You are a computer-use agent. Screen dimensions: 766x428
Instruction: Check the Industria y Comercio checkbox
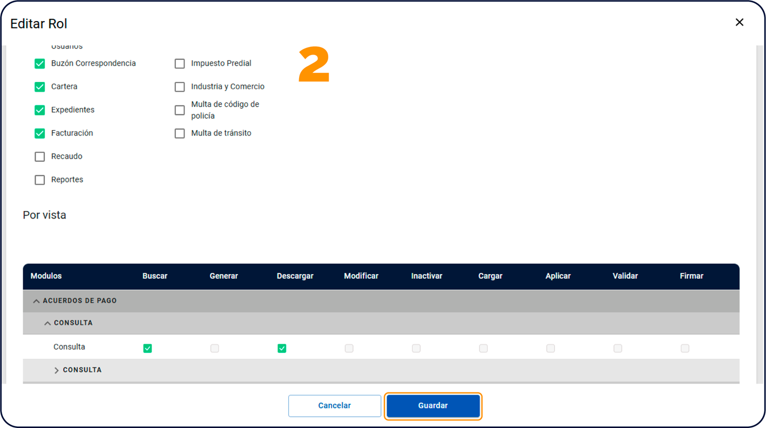pyautogui.click(x=180, y=87)
